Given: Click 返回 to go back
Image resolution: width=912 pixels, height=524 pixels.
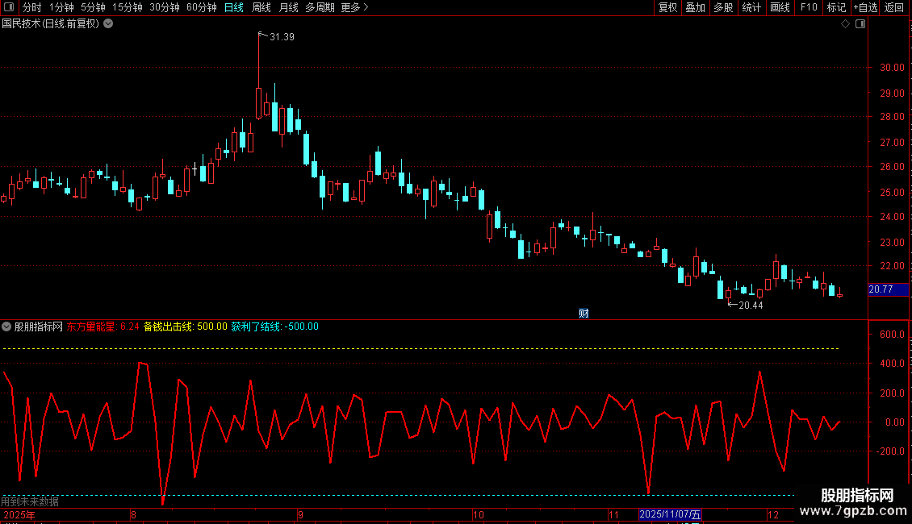Looking at the screenshot, I should click(894, 7).
